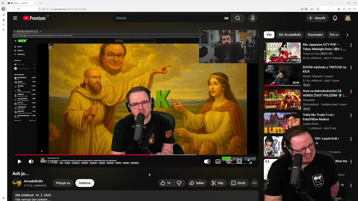
Task: Toggle theater mode in the player
Action: pos(239,161)
